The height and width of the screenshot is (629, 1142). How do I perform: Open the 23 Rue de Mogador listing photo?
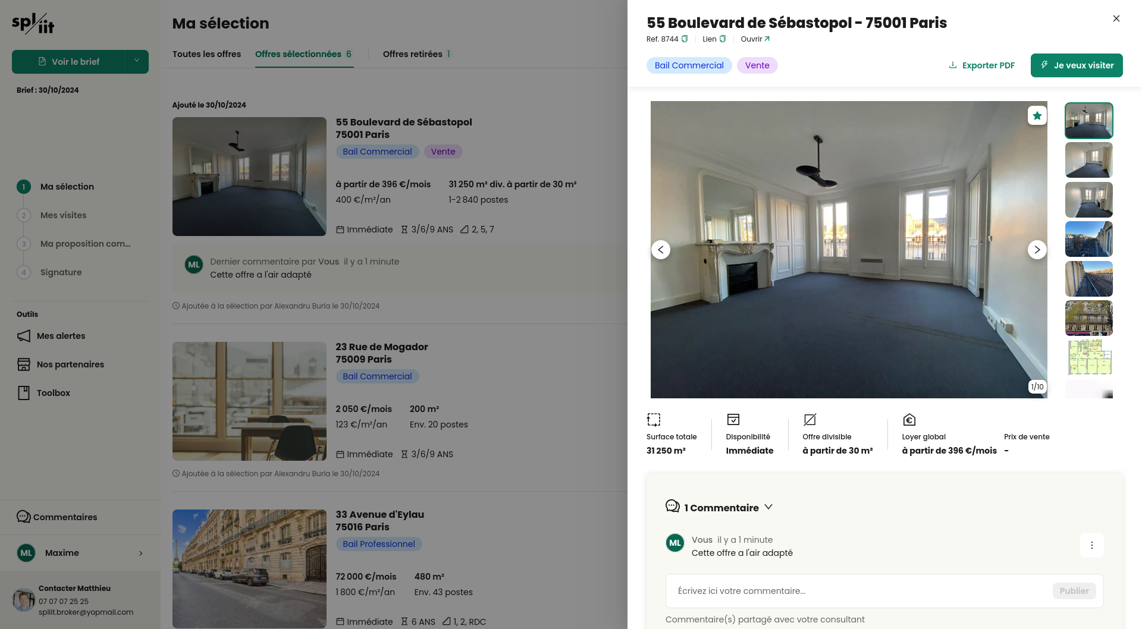pyautogui.click(x=249, y=401)
